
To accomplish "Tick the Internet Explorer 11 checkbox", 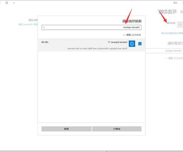I will pyautogui.click(x=140, y=44).
